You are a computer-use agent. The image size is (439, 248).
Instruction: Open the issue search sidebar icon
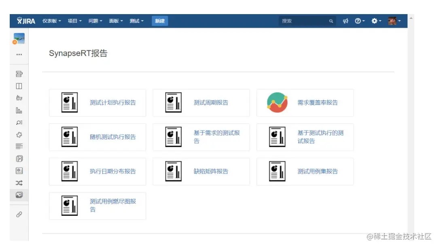(x=19, y=123)
